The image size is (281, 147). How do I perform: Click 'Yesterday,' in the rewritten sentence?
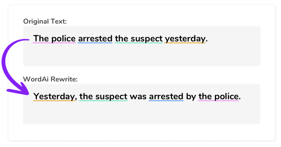(x=55, y=97)
